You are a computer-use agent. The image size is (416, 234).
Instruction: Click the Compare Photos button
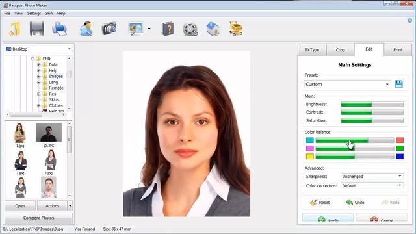coord(39,218)
